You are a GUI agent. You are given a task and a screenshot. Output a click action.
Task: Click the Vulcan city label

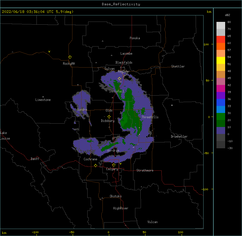(x=152, y=222)
